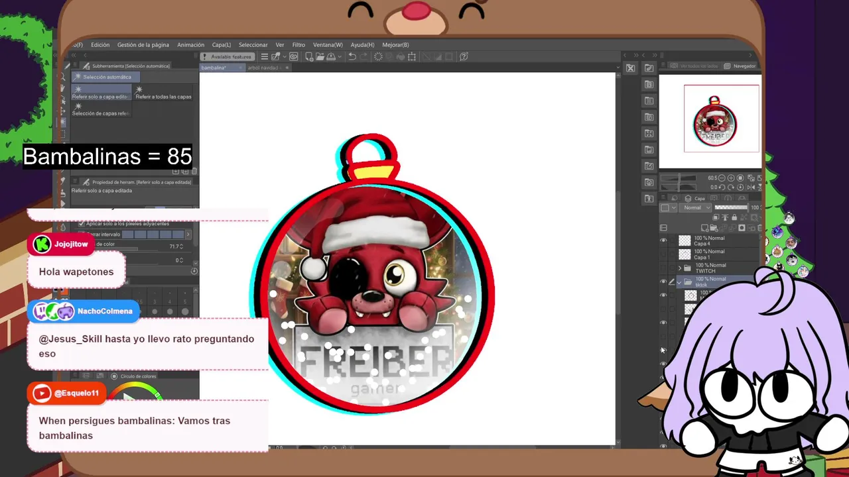Screen dimensions: 849x477
Task: Click the Save icon in toolbar
Action: pyautogui.click(x=331, y=56)
